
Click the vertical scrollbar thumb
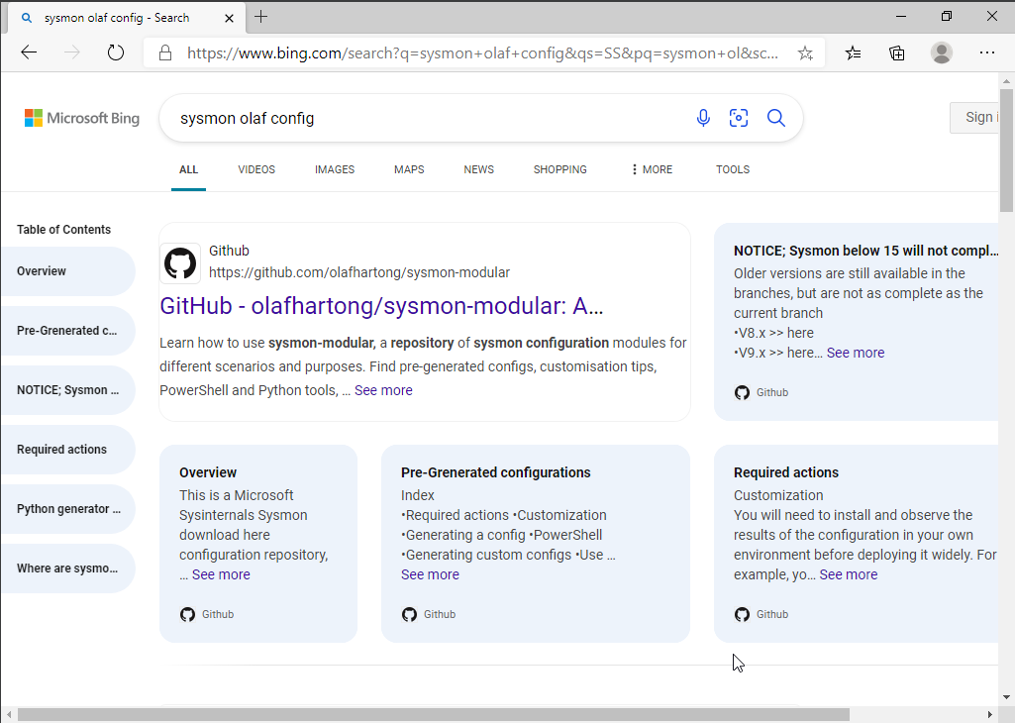coord(1006,151)
